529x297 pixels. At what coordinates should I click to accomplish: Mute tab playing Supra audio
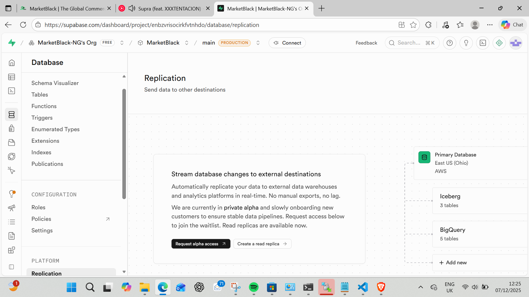pos(132,9)
